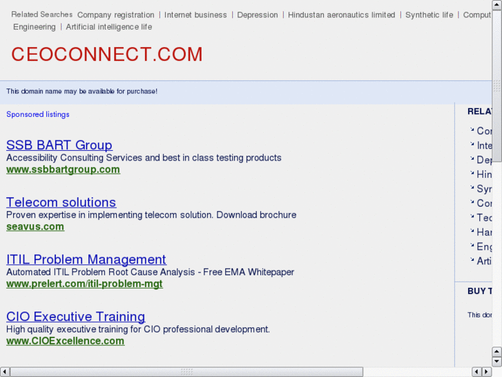Screen dimensions: 502x377
Task: Click the horizontal scrollbar left arrow at far left
Action: (x=4, y=371)
